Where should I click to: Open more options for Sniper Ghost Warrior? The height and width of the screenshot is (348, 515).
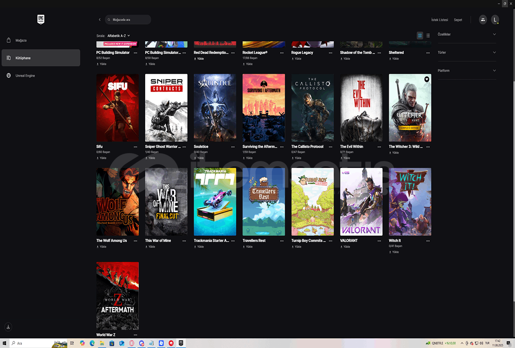pos(184,147)
